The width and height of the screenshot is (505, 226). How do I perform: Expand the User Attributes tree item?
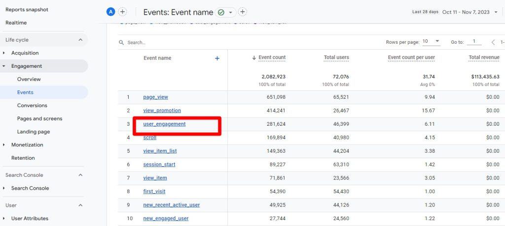pos(4,218)
